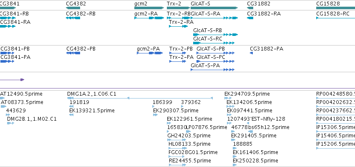The image size is (355, 167).
Task: Click the Trx-2-PB protein label
Action: pyautogui.click(x=181, y=49)
